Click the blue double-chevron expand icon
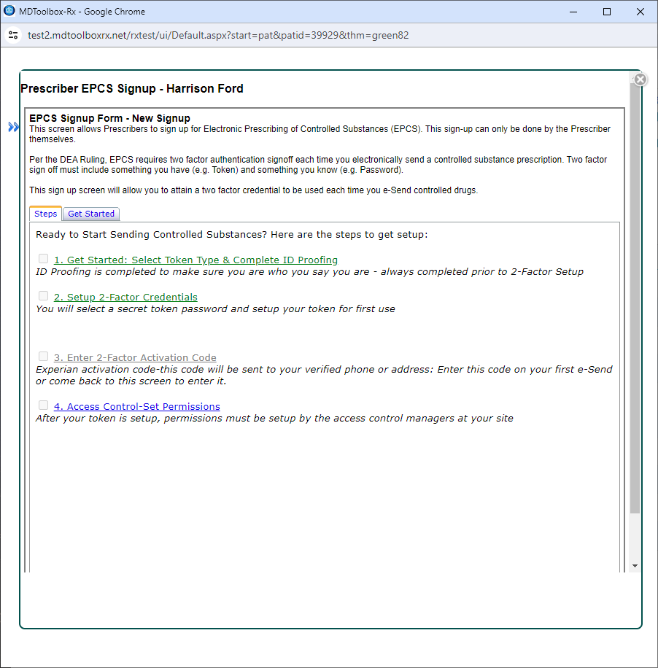This screenshot has height=668, width=658. (x=14, y=127)
